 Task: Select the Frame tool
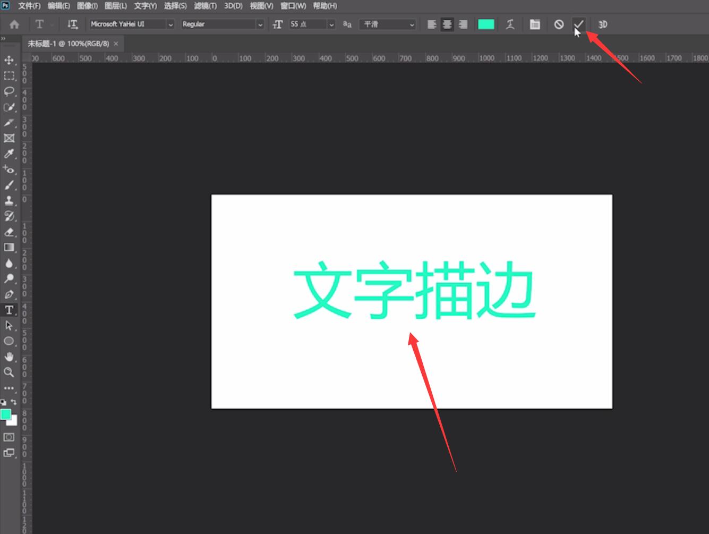pyautogui.click(x=9, y=138)
